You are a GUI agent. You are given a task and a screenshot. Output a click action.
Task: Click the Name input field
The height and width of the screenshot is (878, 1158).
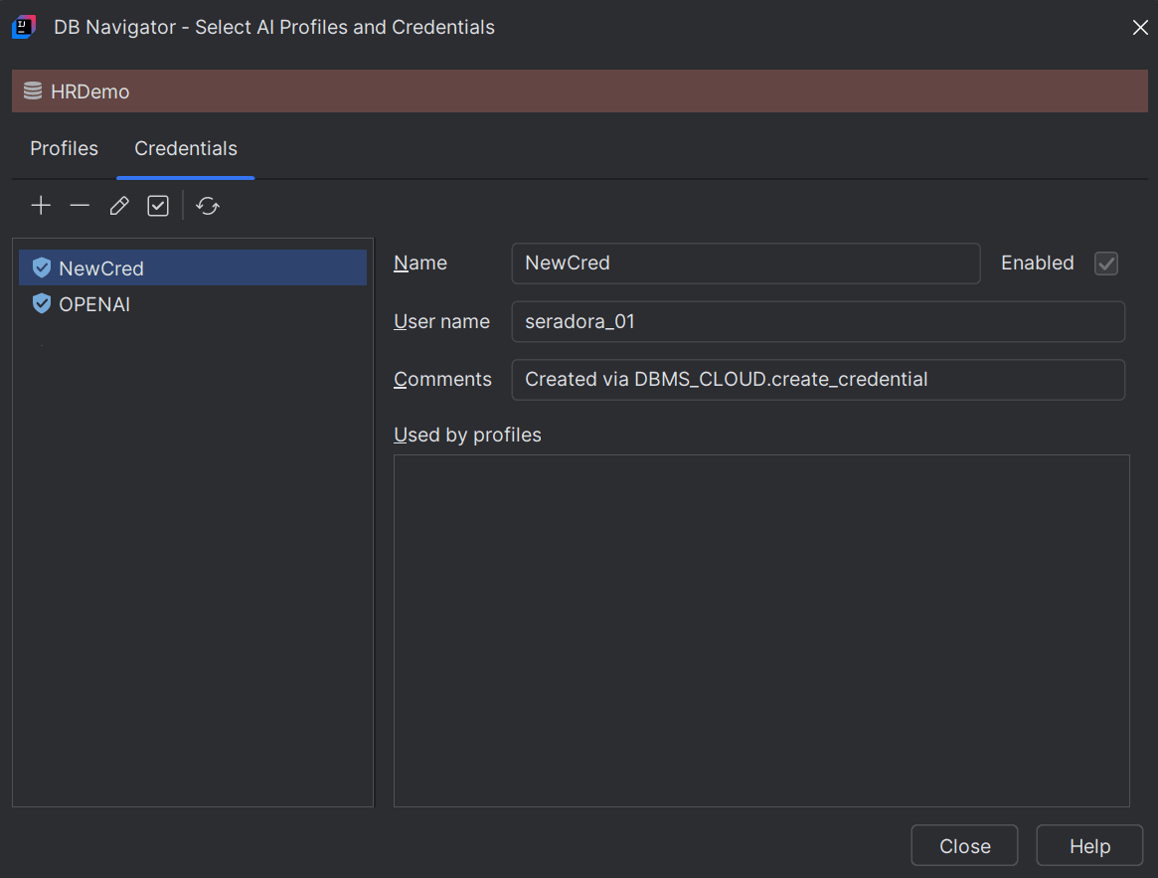745,263
